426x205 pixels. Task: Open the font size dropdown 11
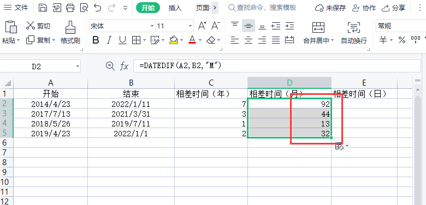(190, 26)
